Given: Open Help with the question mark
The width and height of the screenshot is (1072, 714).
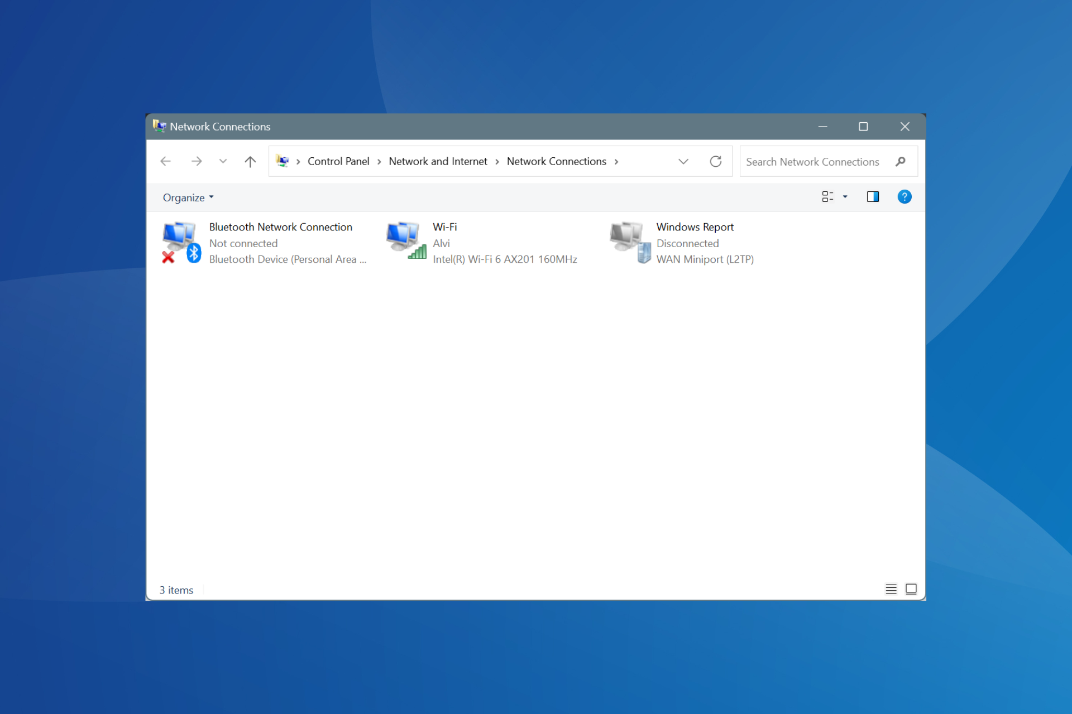Looking at the screenshot, I should [904, 197].
